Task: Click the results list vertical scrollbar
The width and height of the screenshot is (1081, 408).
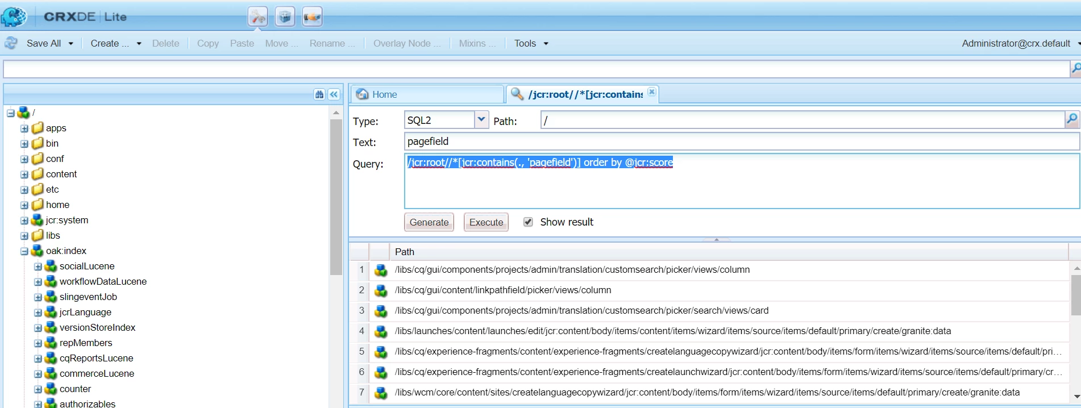Action: click(x=1076, y=294)
